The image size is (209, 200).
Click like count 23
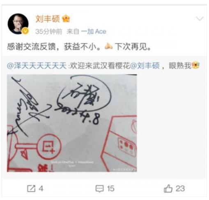pyautogui.click(x=180, y=188)
